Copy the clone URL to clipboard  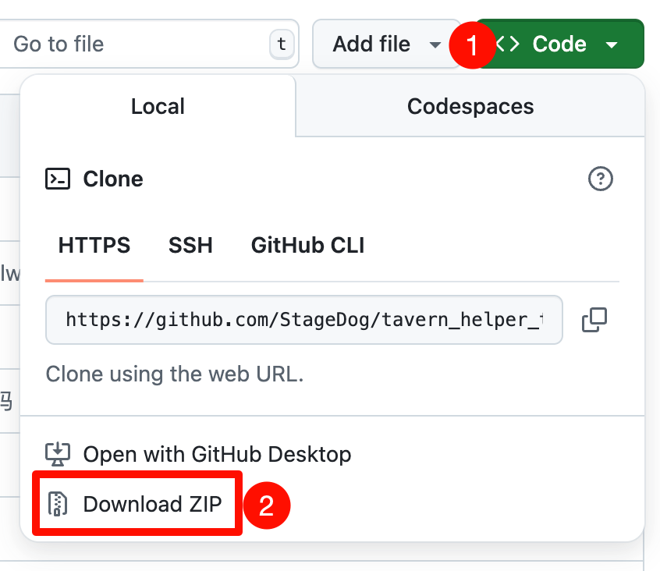pos(594,320)
